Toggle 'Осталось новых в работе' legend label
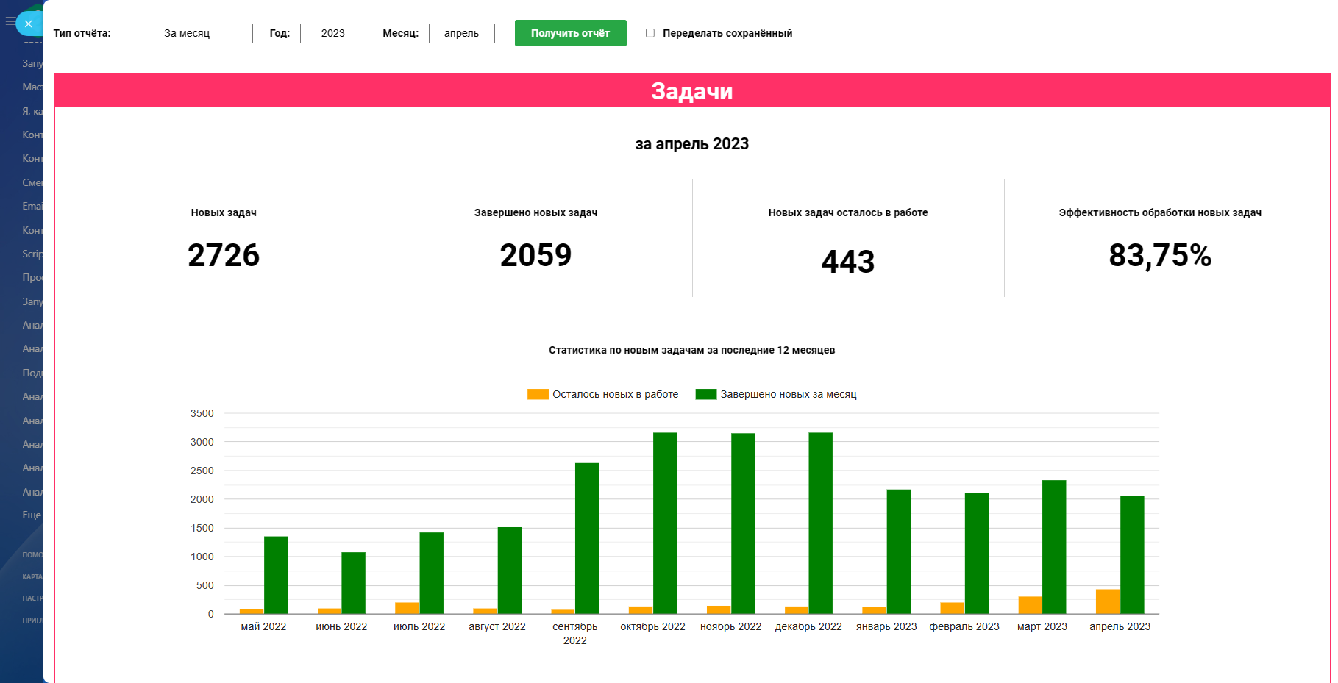This screenshot has height=683, width=1338. point(615,394)
